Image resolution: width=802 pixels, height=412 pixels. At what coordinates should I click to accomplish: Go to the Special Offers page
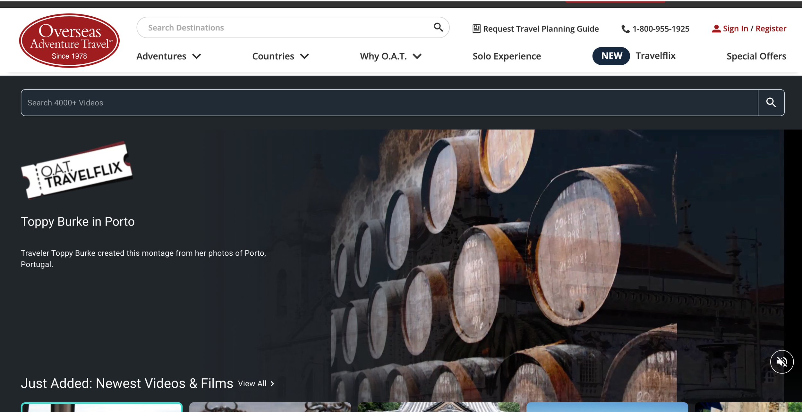pos(756,56)
